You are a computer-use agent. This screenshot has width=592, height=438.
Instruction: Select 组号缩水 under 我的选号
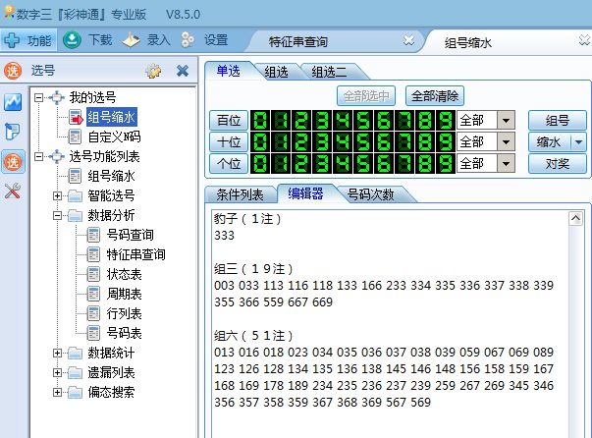point(111,117)
